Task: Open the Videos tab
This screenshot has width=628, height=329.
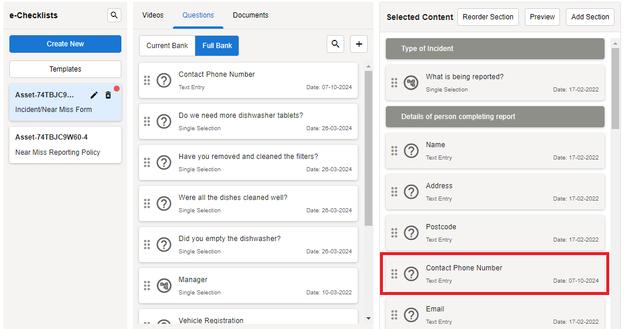Action: point(153,15)
